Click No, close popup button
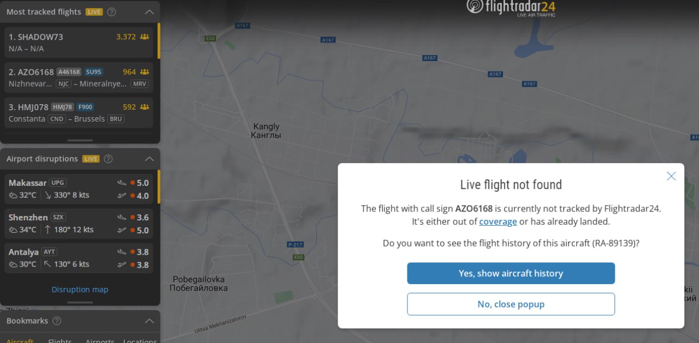 tap(511, 304)
